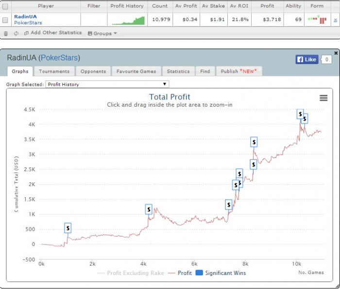The image size is (340, 289).
Task: Click the Facebook like count box
Action: tap(326, 60)
